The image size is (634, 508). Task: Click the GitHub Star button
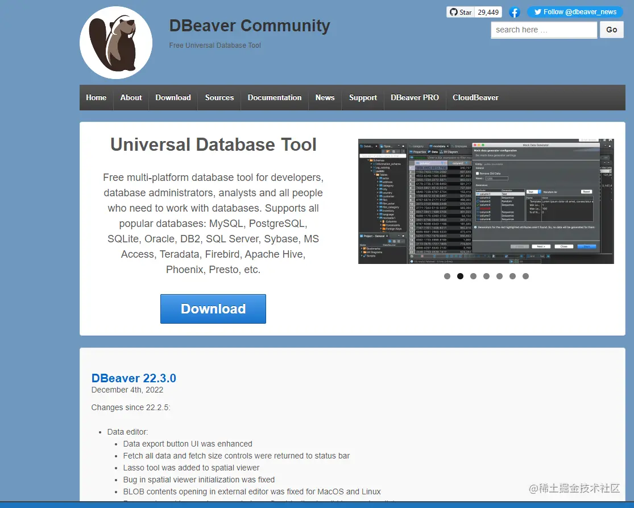[x=461, y=12]
